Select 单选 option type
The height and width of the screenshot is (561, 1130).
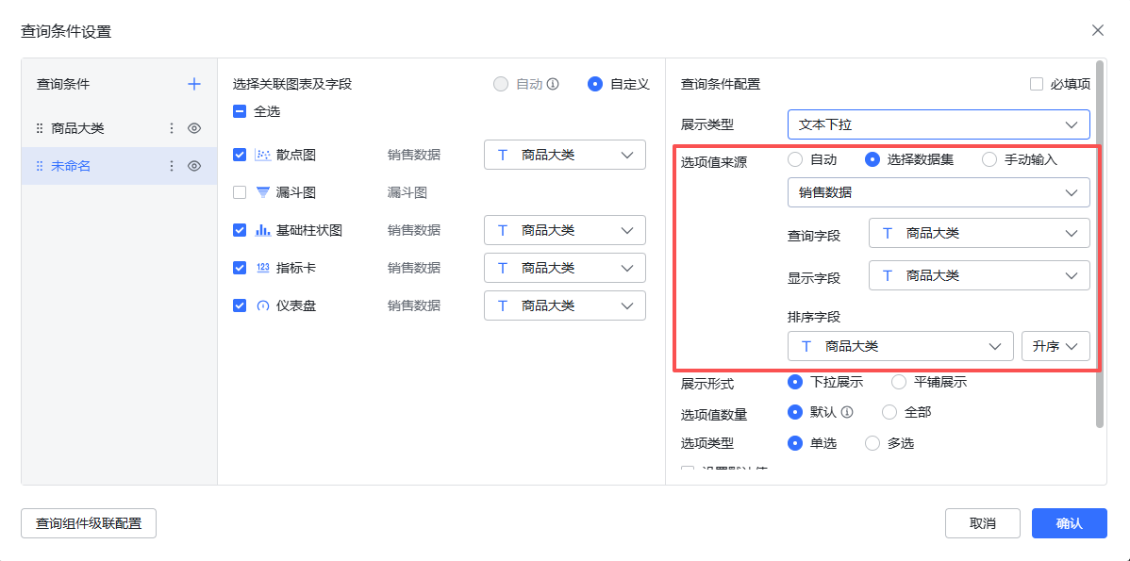795,443
